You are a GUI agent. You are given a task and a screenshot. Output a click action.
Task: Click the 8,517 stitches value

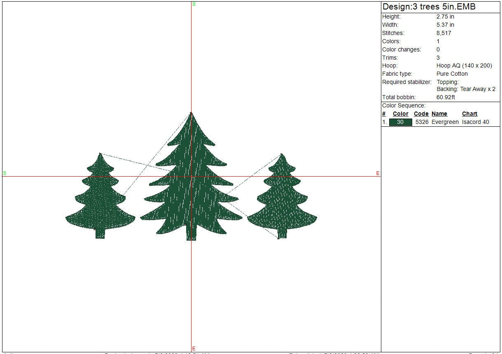pyautogui.click(x=444, y=33)
